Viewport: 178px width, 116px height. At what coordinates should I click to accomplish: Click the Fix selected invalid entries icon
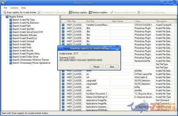(39, 12)
